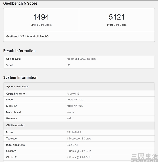Select the 'walt' governor value
This screenshot has width=158, height=162.
(69, 118)
